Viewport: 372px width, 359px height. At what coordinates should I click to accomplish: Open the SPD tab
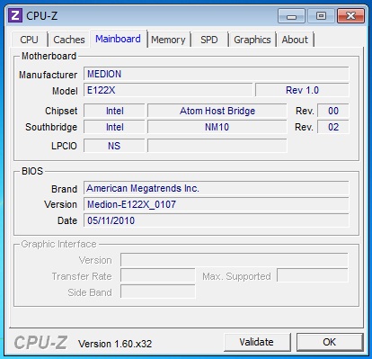point(209,40)
